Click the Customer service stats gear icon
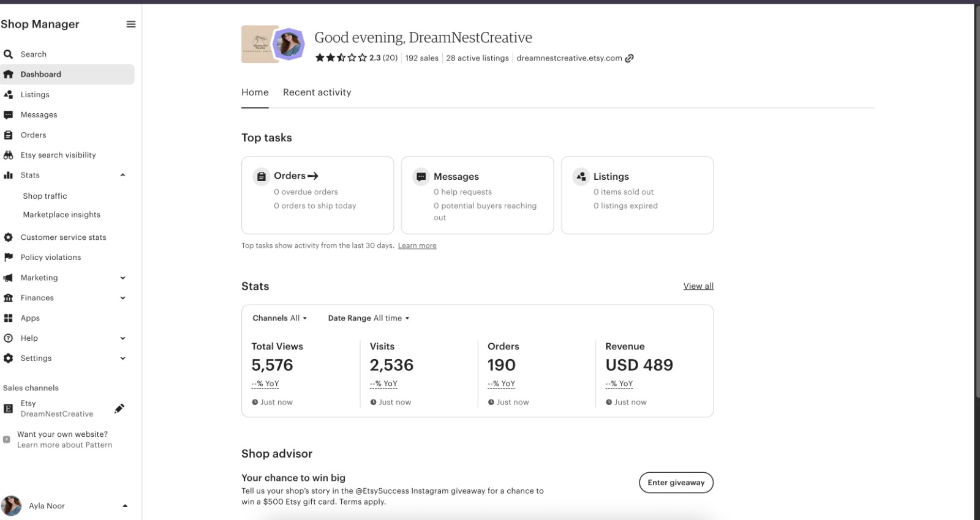The width and height of the screenshot is (980, 520). 8,237
